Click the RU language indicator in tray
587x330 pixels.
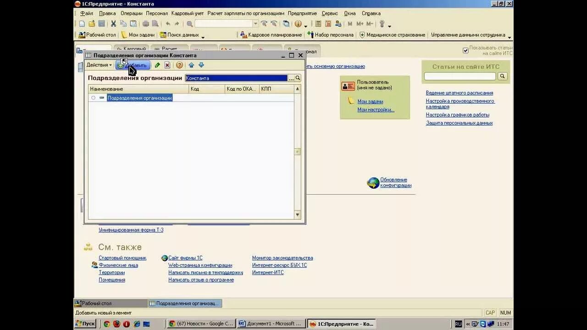pos(458,324)
